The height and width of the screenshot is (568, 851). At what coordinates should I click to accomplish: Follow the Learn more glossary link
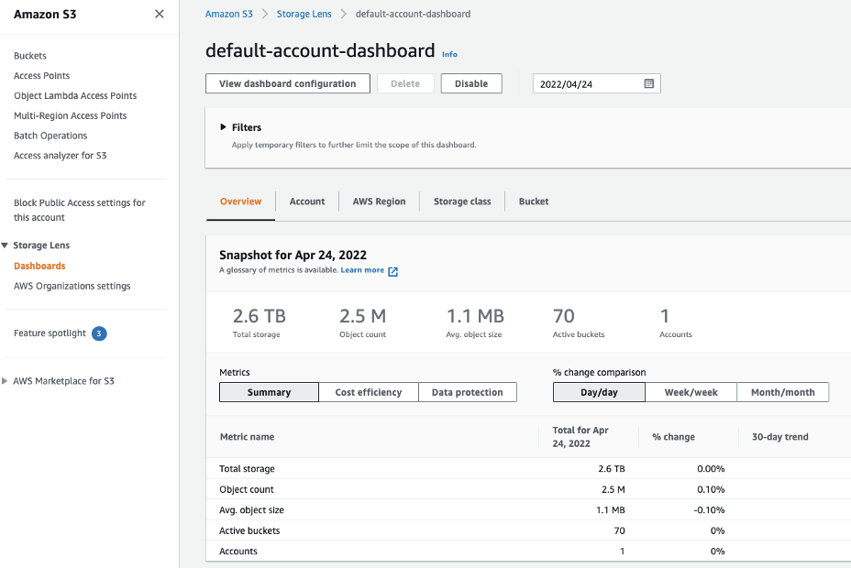tap(362, 270)
